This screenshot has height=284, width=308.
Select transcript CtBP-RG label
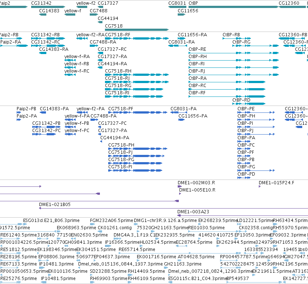pyautogui.click(x=241, y=42)
